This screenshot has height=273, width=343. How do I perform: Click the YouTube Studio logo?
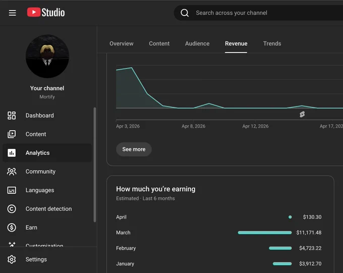(x=46, y=12)
